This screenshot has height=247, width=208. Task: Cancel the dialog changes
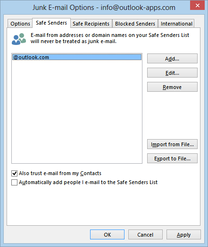click(145, 235)
